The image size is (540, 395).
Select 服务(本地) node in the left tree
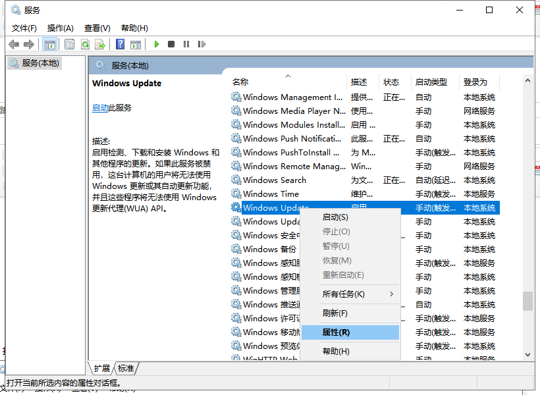tap(34, 63)
